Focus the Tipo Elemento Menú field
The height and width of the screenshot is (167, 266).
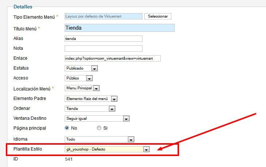pos(103,16)
